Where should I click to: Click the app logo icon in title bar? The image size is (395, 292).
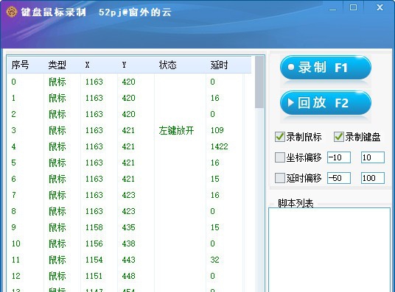pyautogui.click(x=12, y=12)
